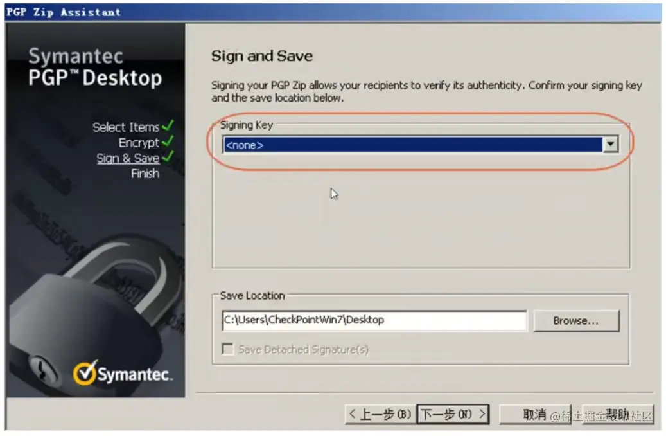Click the Signing Key group label
666x436 pixels.
247,125
